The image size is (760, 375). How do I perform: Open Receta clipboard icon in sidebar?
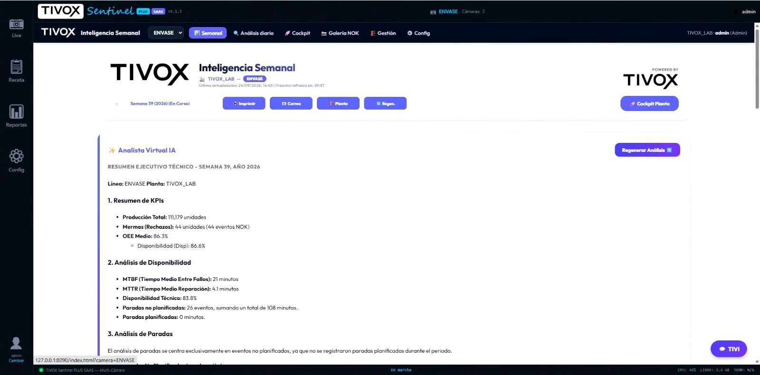[x=16, y=71]
